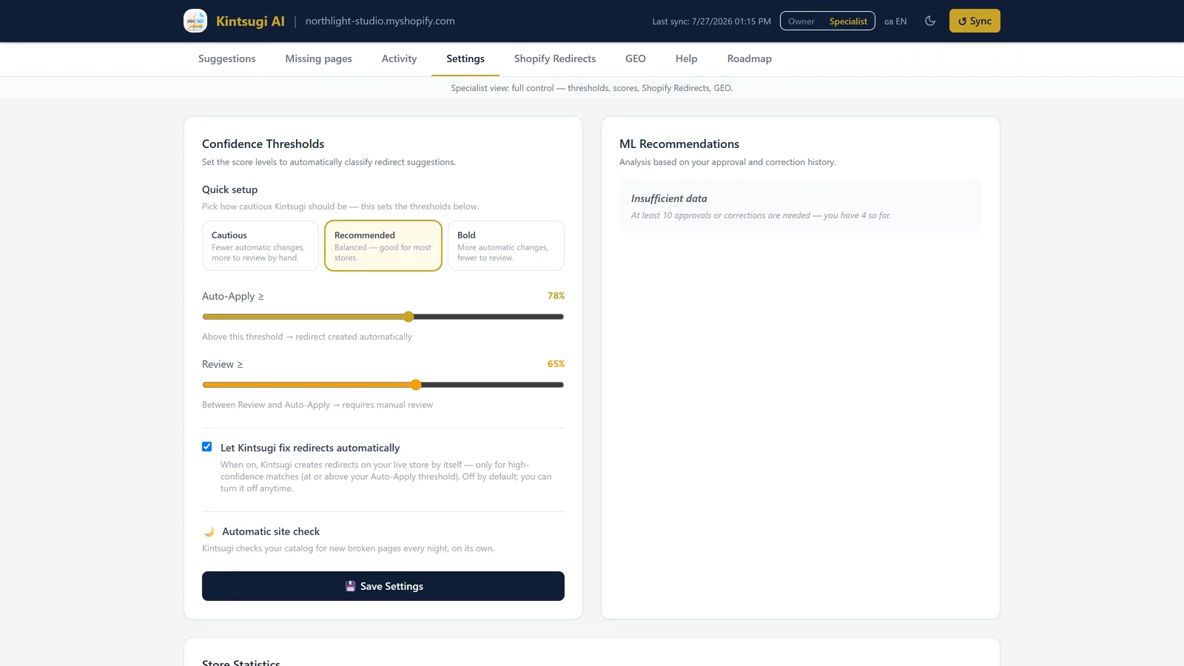Click the Kintsugi AI logo icon
The height and width of the screenshot is (666, 1184).
coord(195,21)
